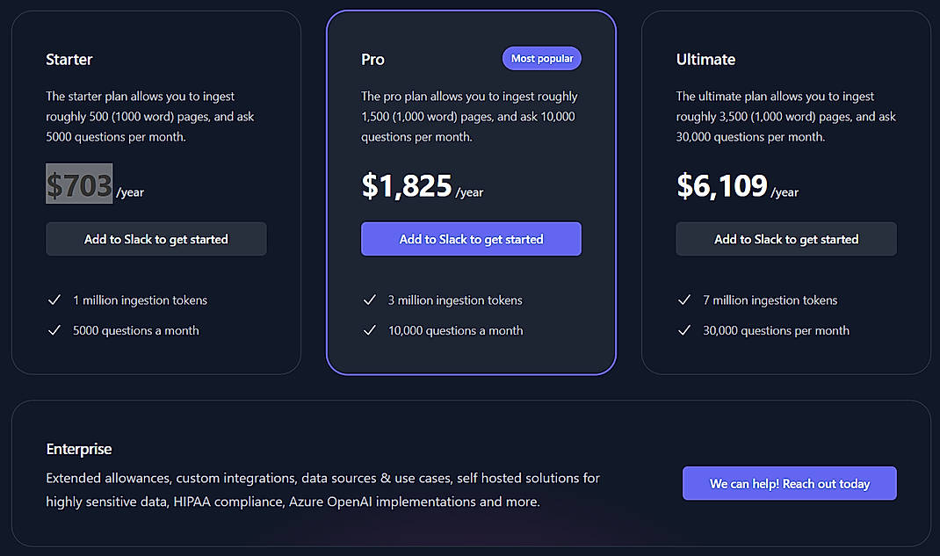Screen dimensions: 940x556
Task: Click the We can help! Reach out today button
Action: [789, 483]
